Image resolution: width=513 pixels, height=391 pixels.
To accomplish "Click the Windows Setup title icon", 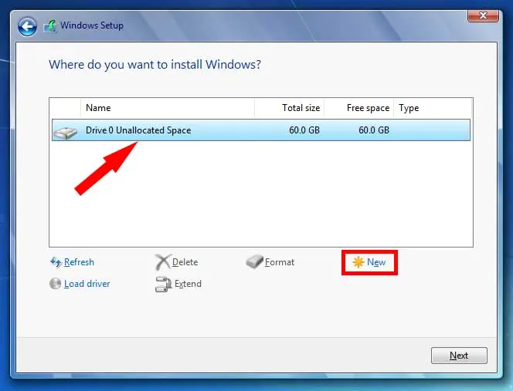I will (x=50, y=26).
